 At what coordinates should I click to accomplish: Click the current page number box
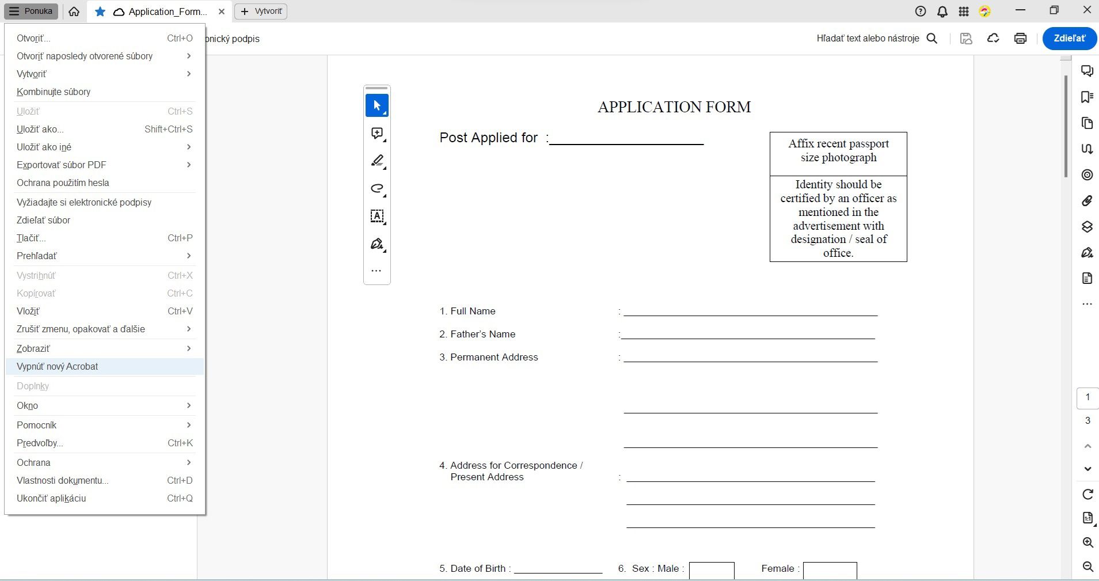pyautogui.click(x=1087, y=398)
